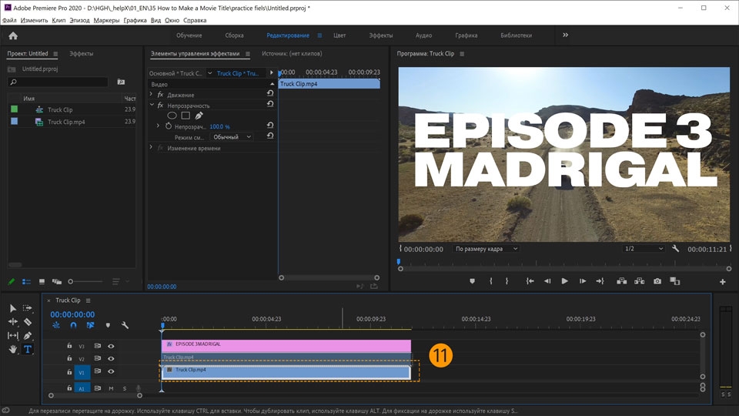This screenshot has height=416, width=739.
Task: Select the Razor tool
Action: (28, 322)
